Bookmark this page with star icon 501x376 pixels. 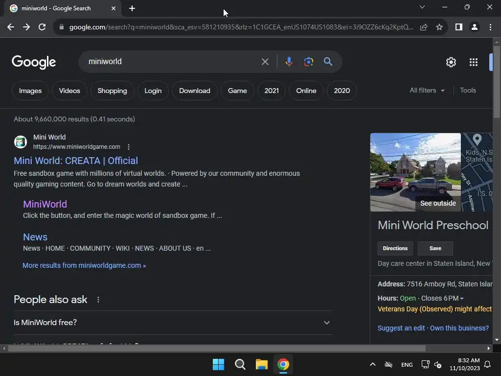(x=439, y=27)
